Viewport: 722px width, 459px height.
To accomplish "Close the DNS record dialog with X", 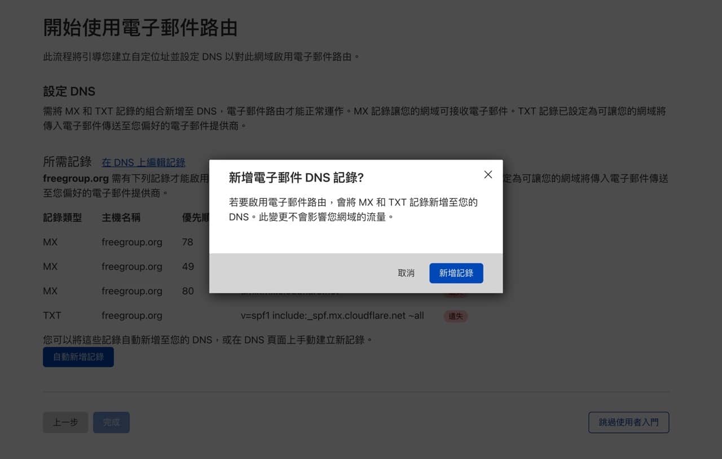I will pos(488,175).
